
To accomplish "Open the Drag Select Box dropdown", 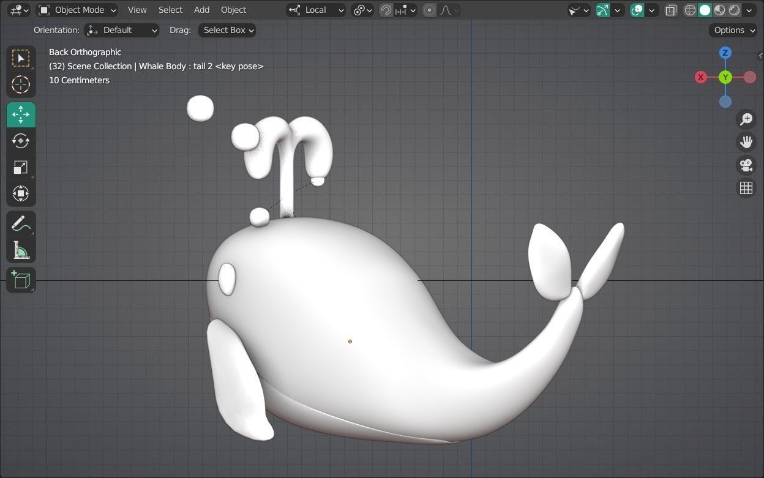I will tap(227, 30).
